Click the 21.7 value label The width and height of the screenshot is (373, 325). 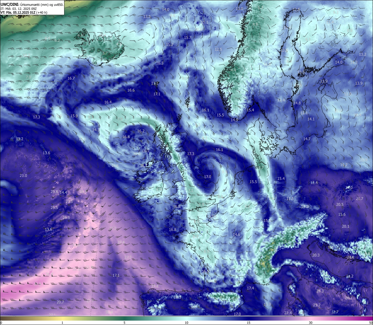click(360, 198)
